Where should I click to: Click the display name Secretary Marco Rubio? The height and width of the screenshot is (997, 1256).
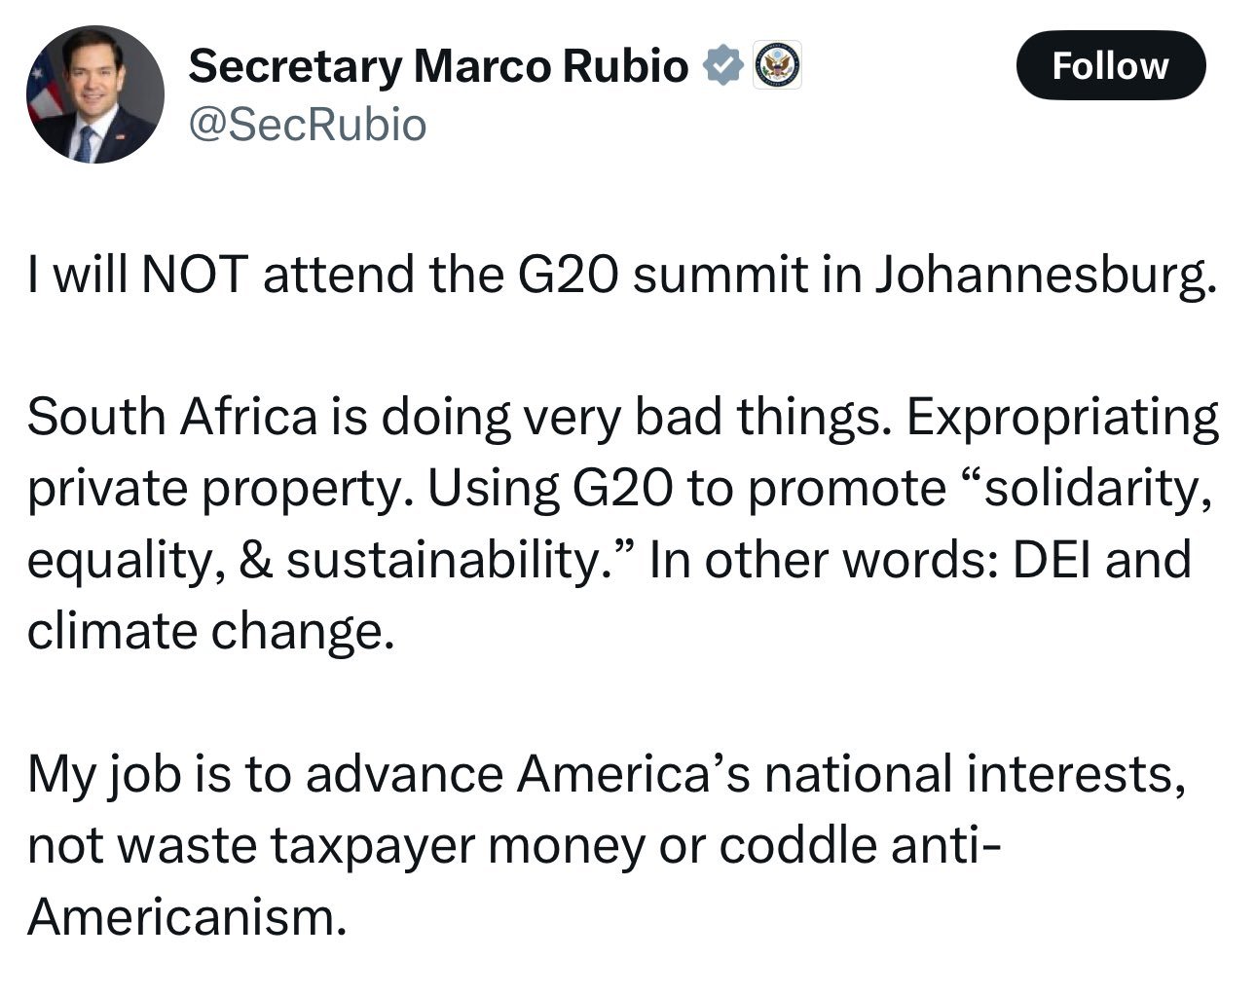438,66
